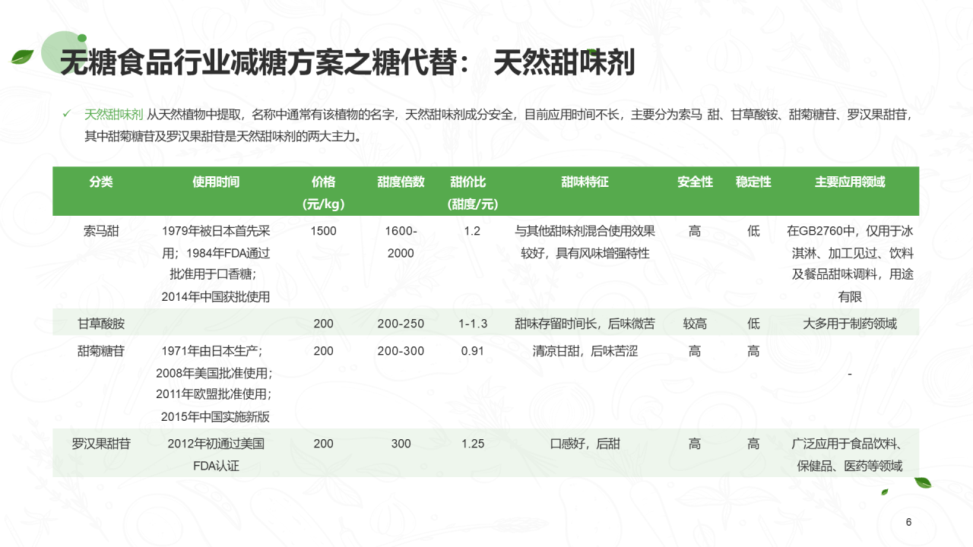Click the ratio value 1-1.3

[x=472, y=324]
